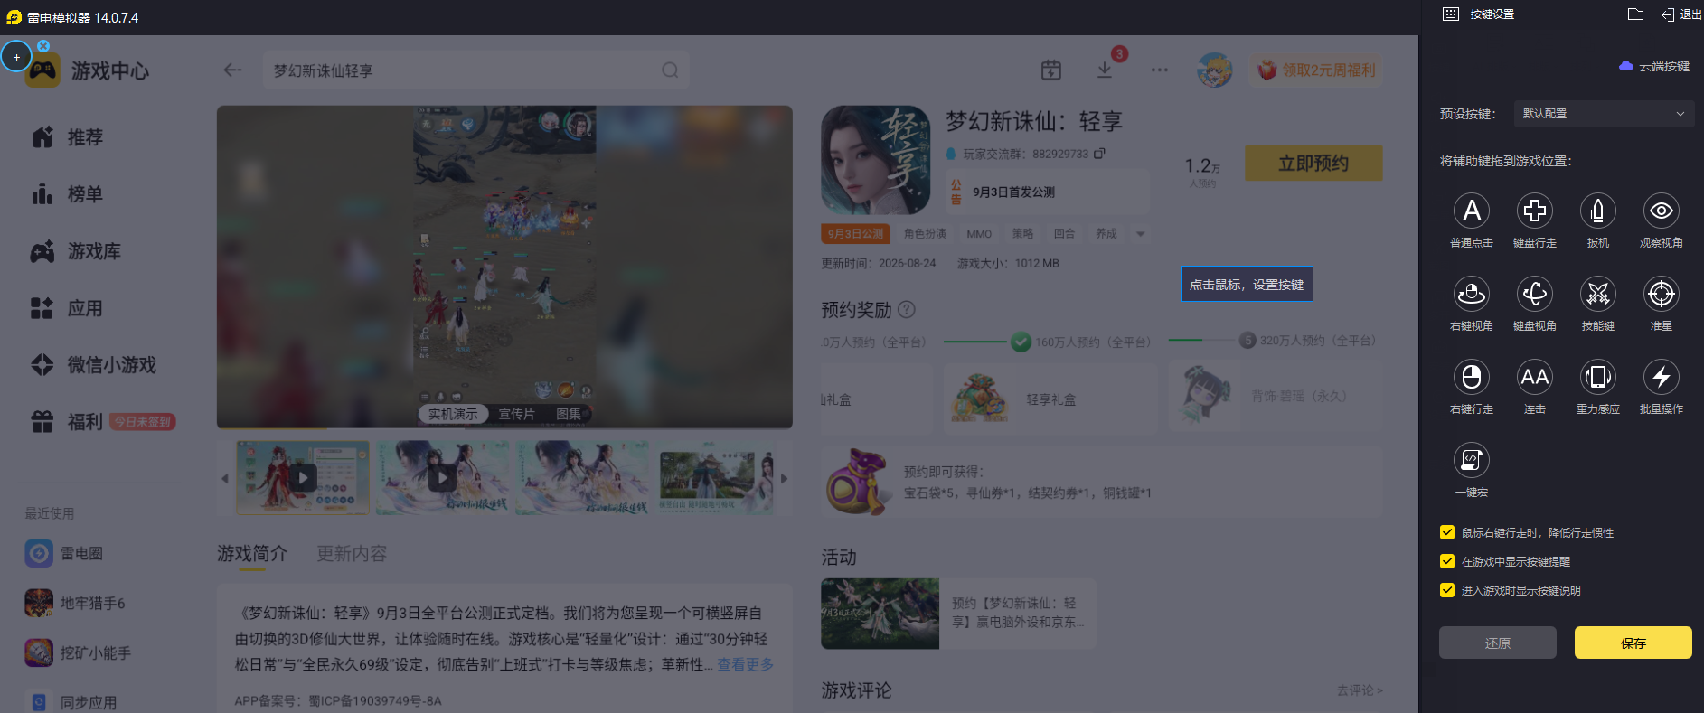This screenshot has height=713, width=1704.
Task: Click the 去评论 link
Action: [1360, 690]
